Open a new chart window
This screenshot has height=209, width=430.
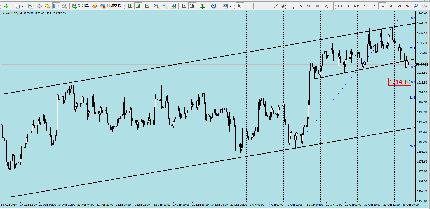coord(5,6)
